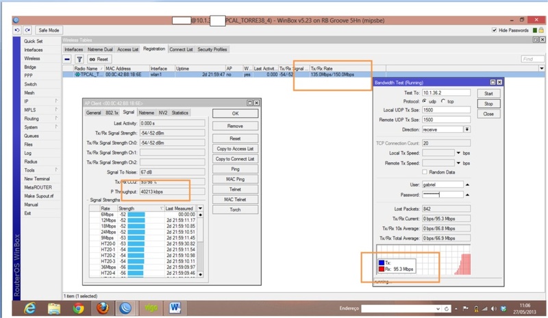
Task: Open the Signal Strengths table column dropdown
Action: (200, 209)
